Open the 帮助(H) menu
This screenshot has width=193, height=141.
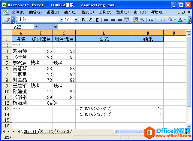click(157, 12)
